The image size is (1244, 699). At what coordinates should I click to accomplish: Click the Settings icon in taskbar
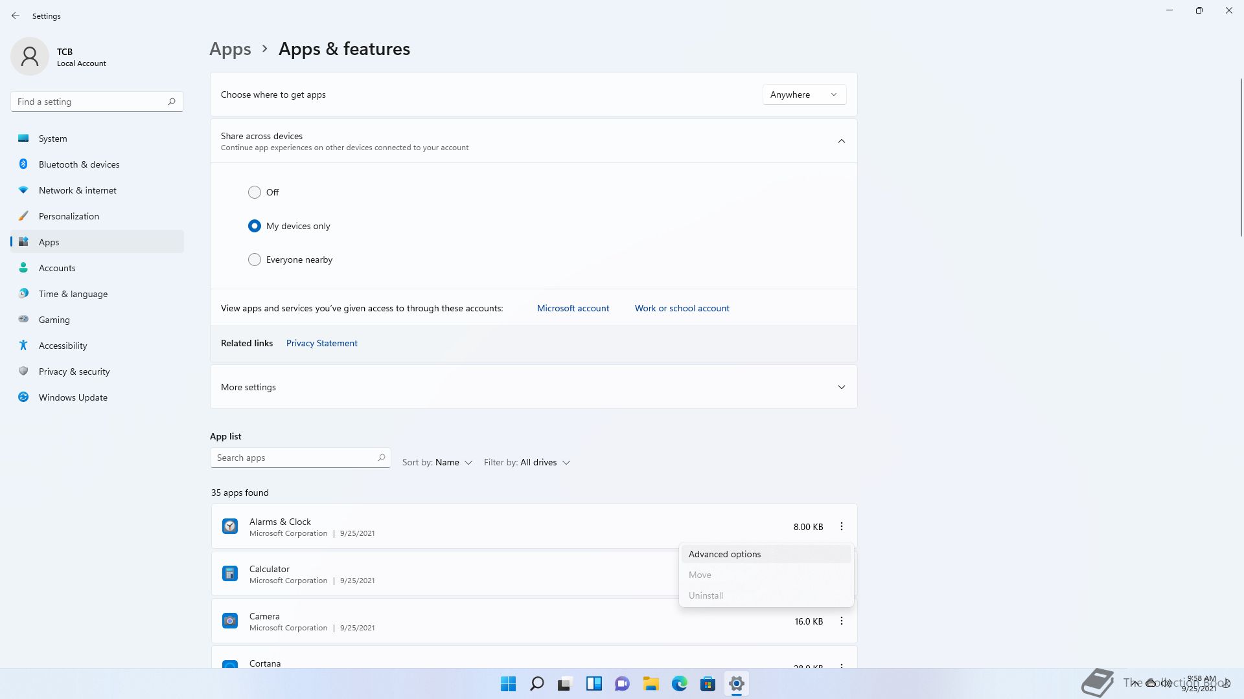[737, 683]
